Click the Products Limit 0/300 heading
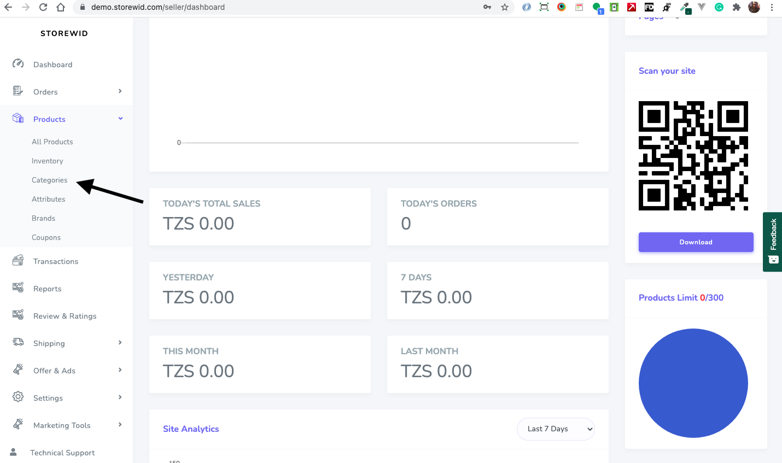Image resolution: width=782 pixels, height=463 pixels. coord(681,298)
